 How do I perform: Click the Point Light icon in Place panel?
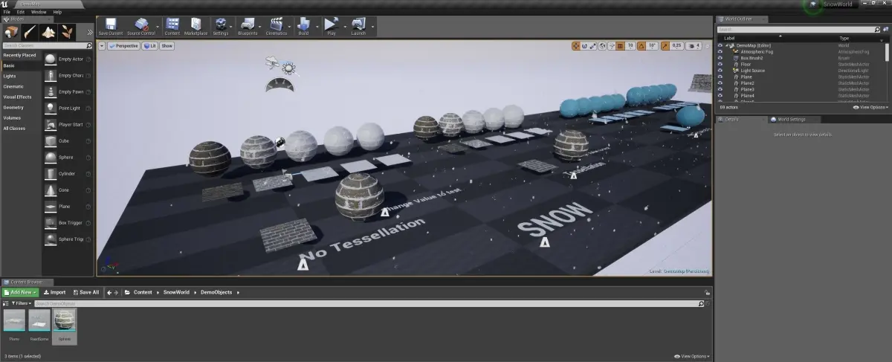coord(50,108)
